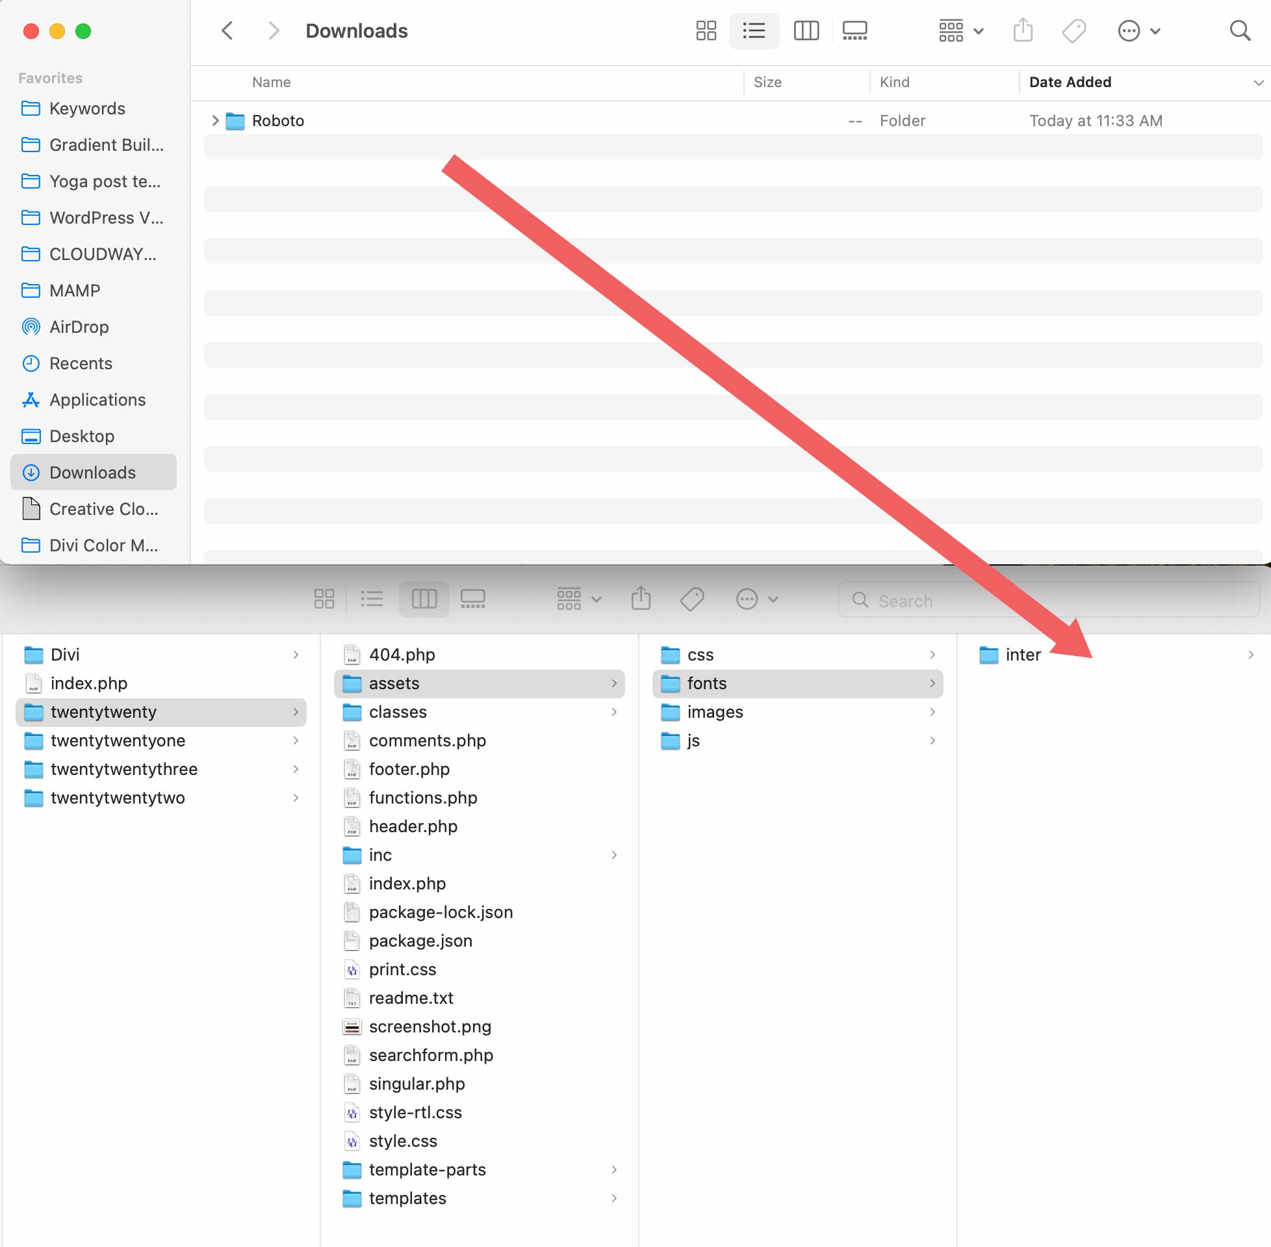Image resolution: width=1271 pixels, height=1247 pixels.
Task: Select the cover flow view icon
Action: click(856, 31)
